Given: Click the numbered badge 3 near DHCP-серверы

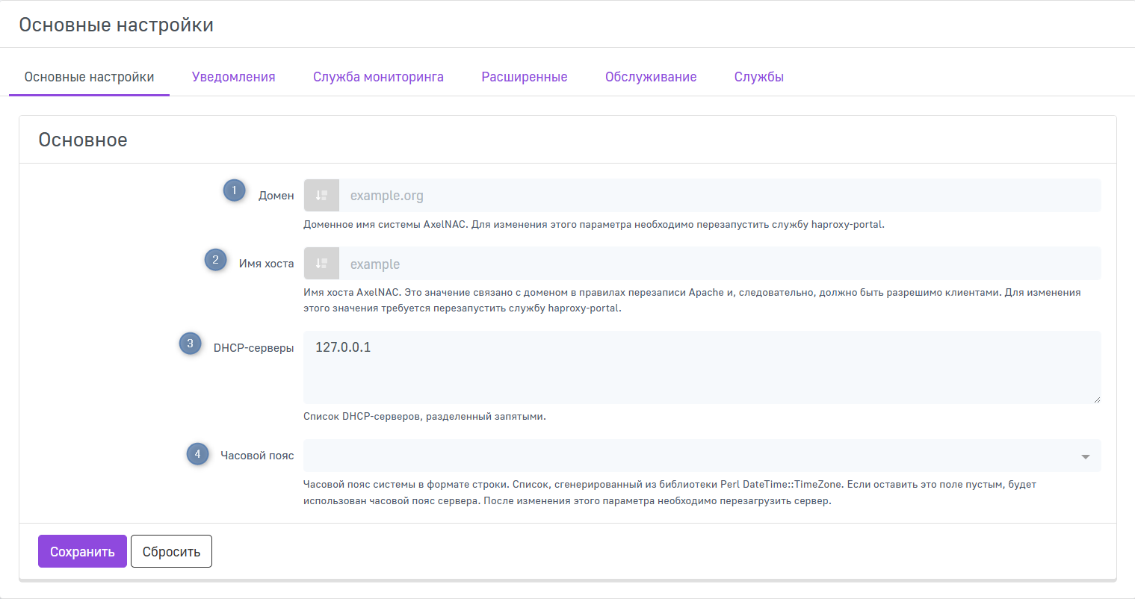Looking at the screenshot, I should (190, 344).
